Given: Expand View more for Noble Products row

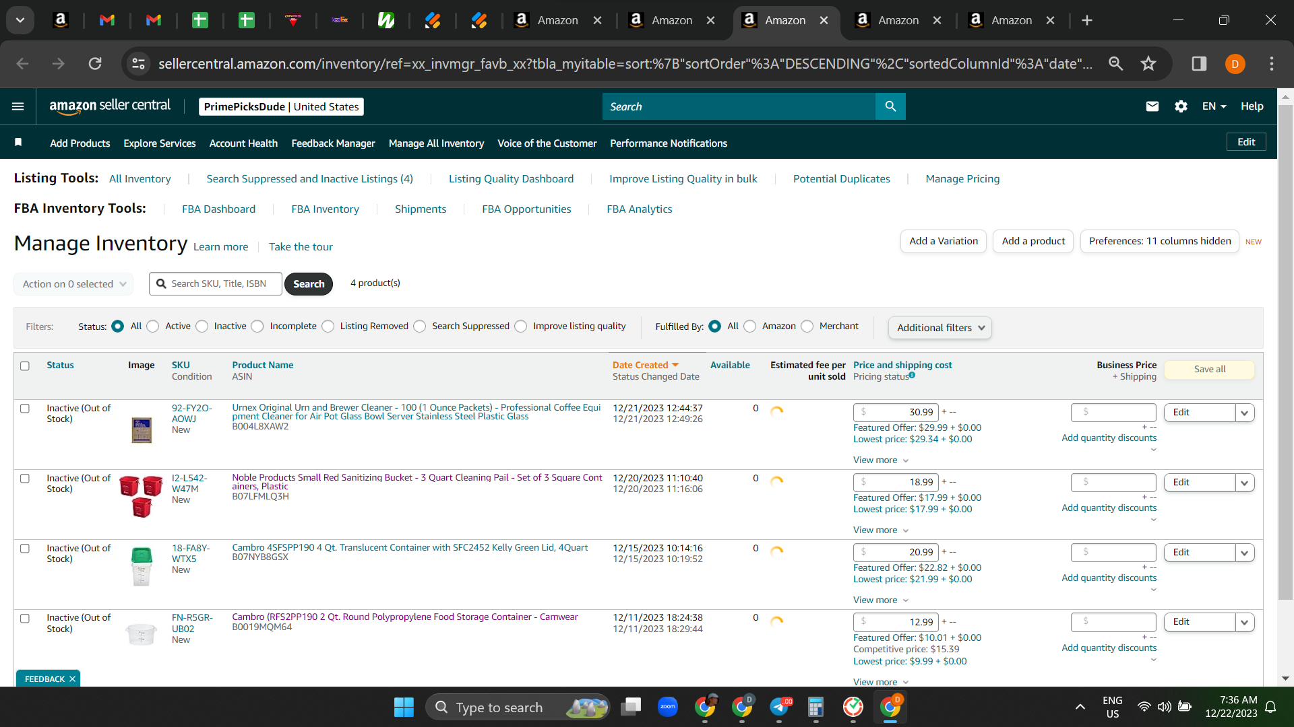Looking at the screenshot, I should (881, 530).
